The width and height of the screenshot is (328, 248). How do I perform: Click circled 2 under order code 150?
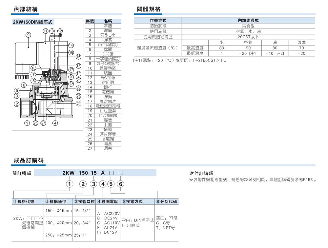click(x=84, y=184)
